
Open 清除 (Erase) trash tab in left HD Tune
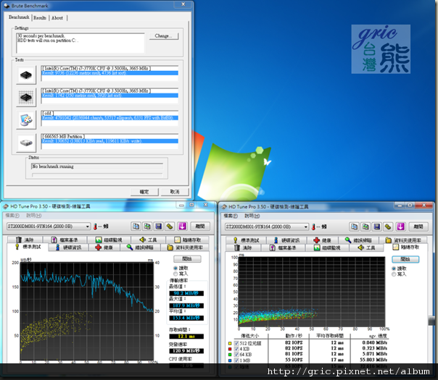pyautogui.click(x=25, y=240)
